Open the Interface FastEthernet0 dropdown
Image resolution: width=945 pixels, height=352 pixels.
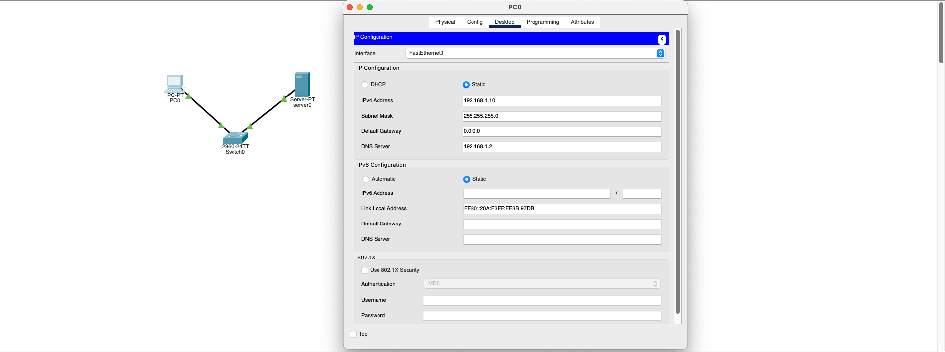click(x=535, y=53)
